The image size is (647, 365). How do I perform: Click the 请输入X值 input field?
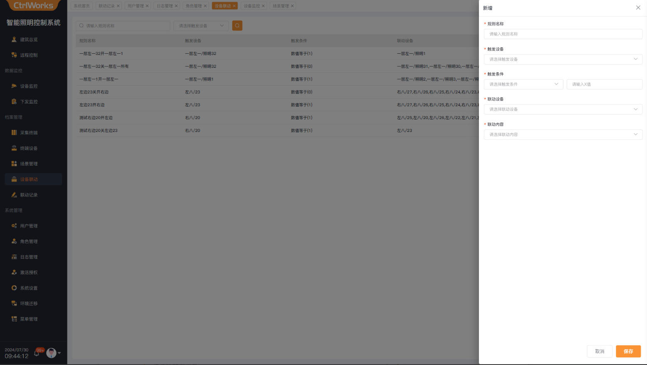(x=604, y=84)
